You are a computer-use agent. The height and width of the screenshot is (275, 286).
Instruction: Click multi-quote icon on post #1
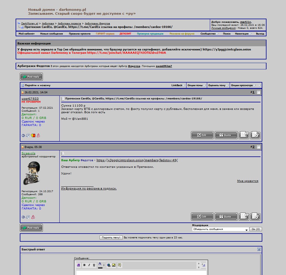coord(244,135)
